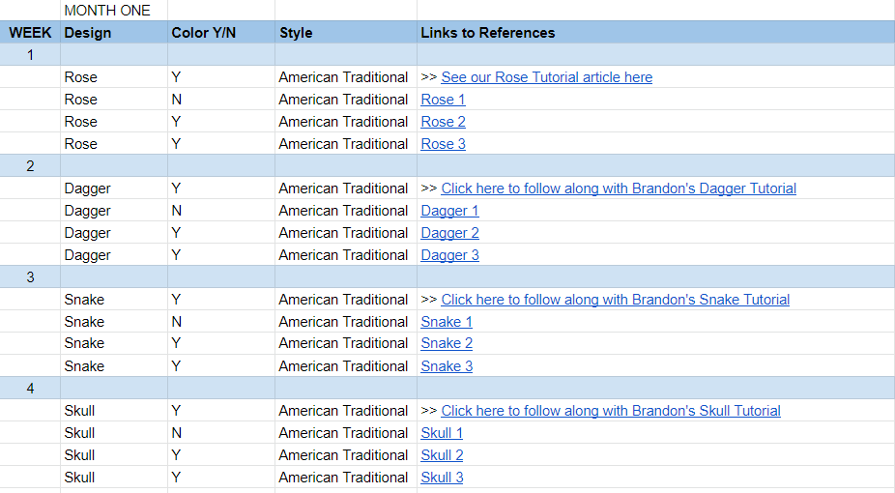895x493 pixels.
Task: Open the Rose 3 reference link
Action: tap(443, 144)
